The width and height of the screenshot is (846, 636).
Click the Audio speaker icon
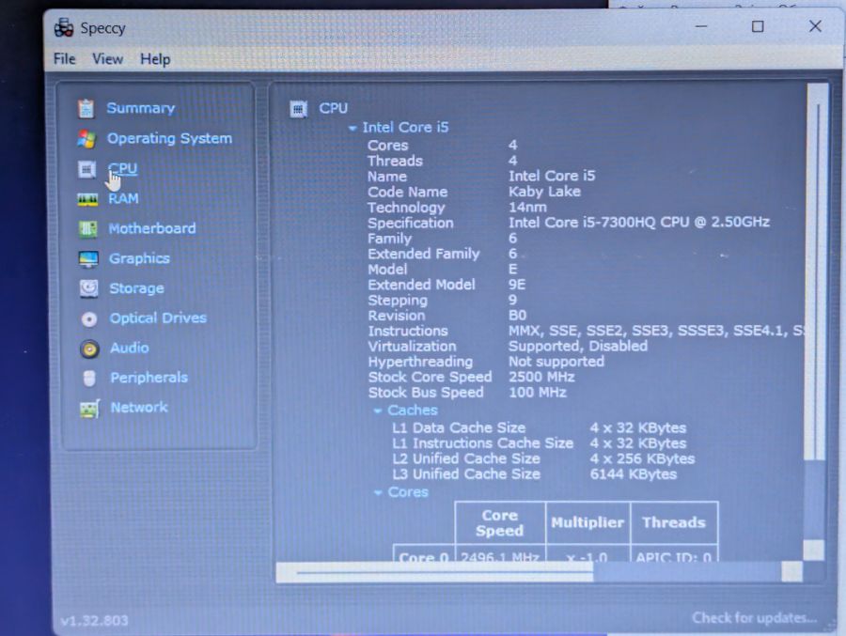[x=89, y=349]
